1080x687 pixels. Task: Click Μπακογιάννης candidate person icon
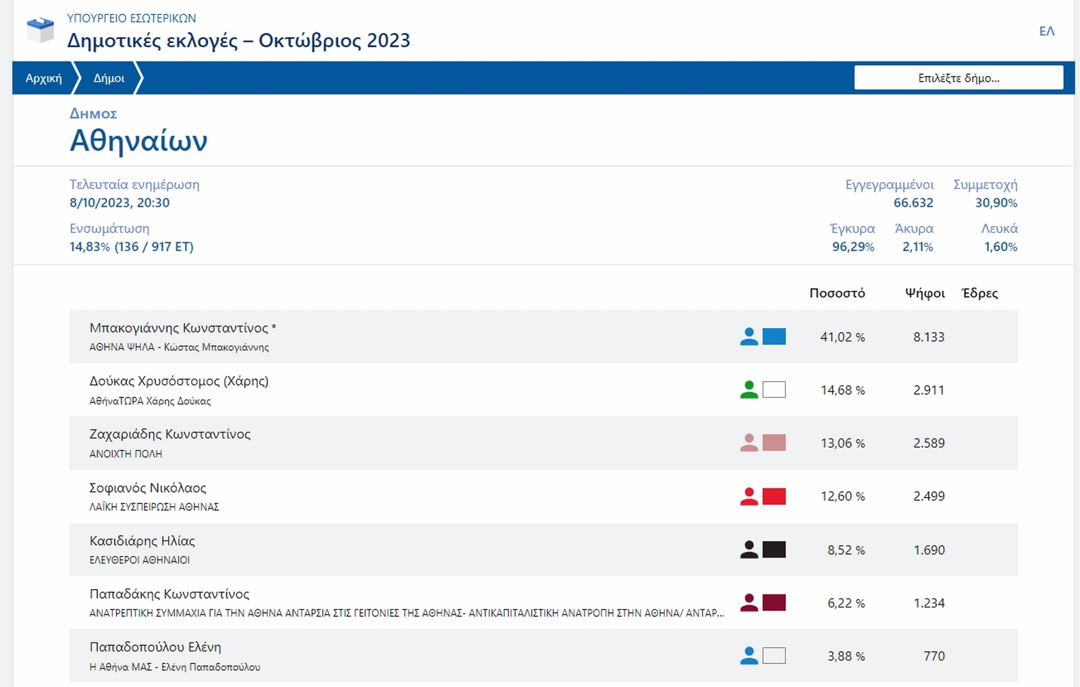pos(749,336)
